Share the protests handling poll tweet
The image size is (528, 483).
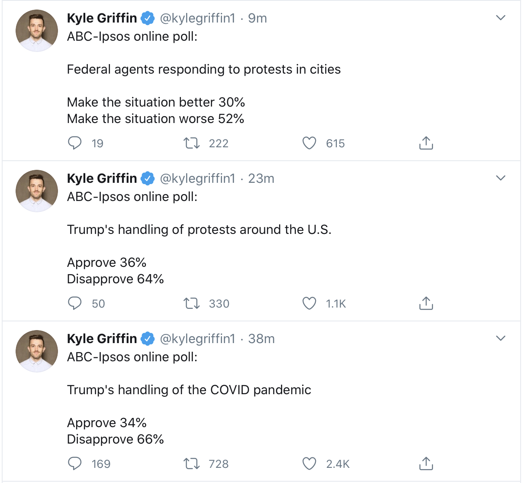click(x=426, y=303)
